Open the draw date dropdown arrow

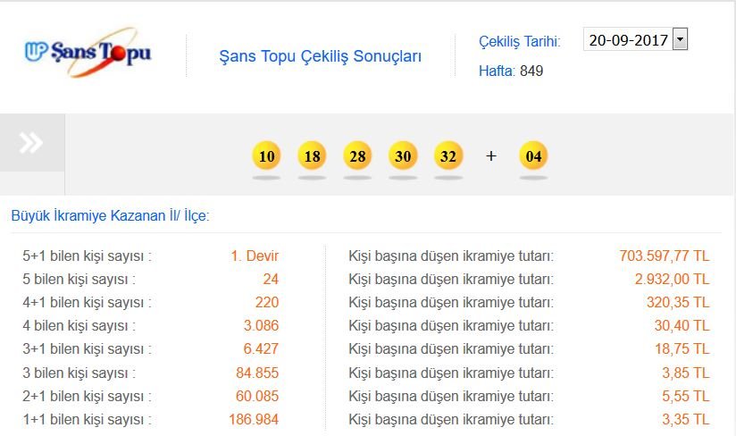pyautogui.click(x=680, y=39)
